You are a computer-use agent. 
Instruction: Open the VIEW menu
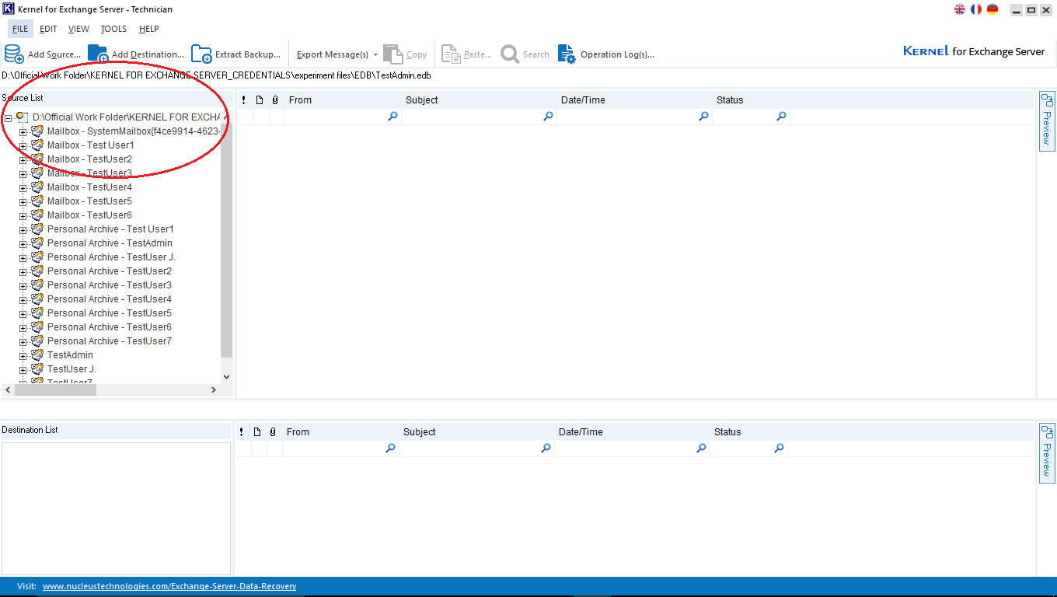pos(78,29)
